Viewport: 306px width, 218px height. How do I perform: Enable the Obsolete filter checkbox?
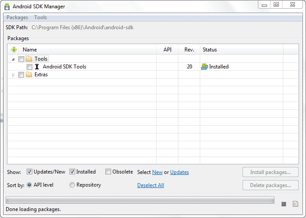pos(108,172)
